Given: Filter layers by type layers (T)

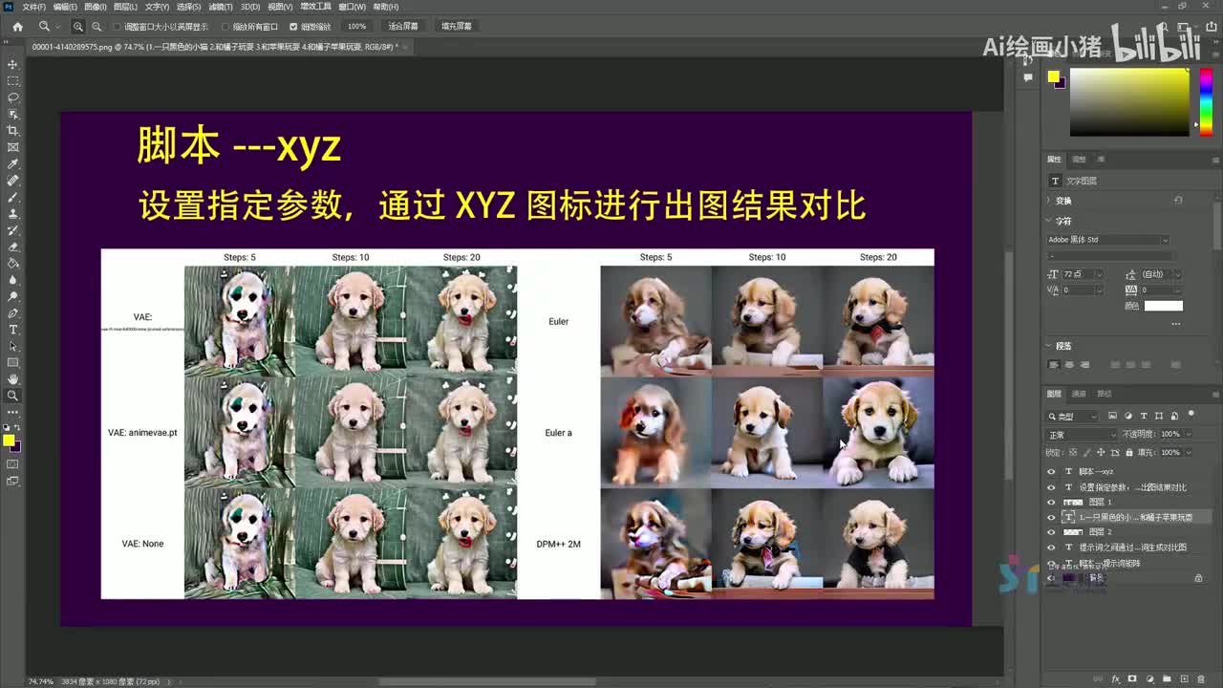Looking at the screenshot, I should [x=1143, y=416].
